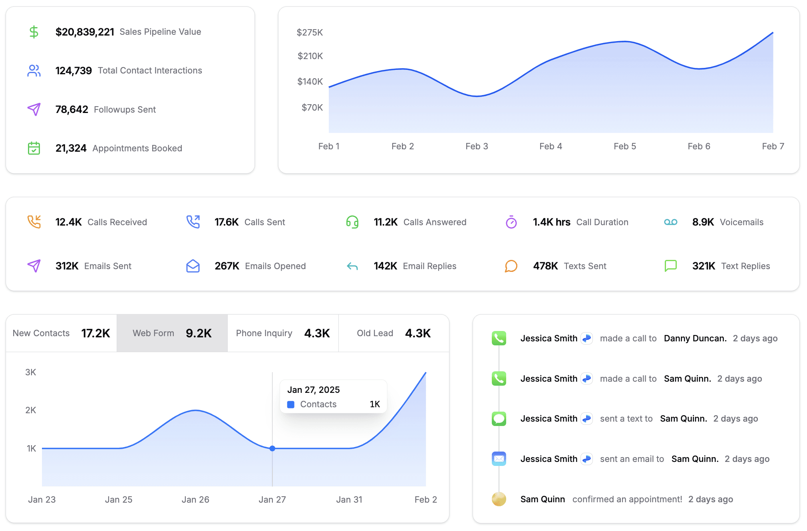Switch to the Old Lead tab
The height and width of the screenshot is (531, 807).
click(394, 333)
